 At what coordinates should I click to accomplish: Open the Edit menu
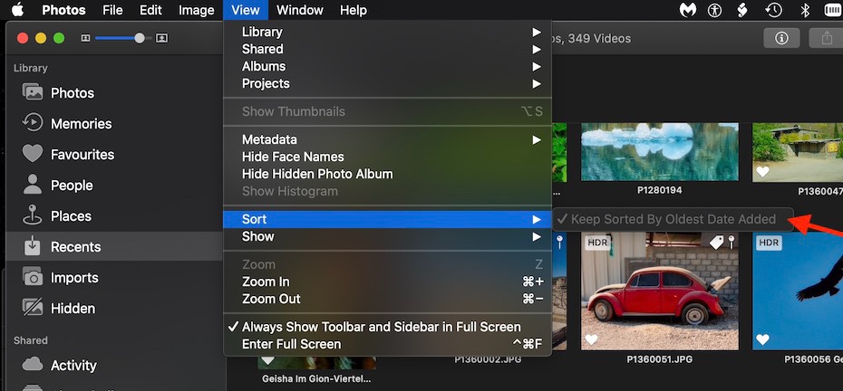click(151, 10)
